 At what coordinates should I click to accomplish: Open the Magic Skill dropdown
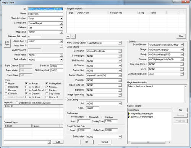pos(61,32)
